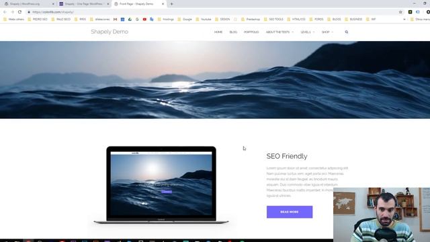The width and height of the screenshot is (430, 242).
Task: Close the Shapely WordPress.org tab
Action: [x=53, y=4]
